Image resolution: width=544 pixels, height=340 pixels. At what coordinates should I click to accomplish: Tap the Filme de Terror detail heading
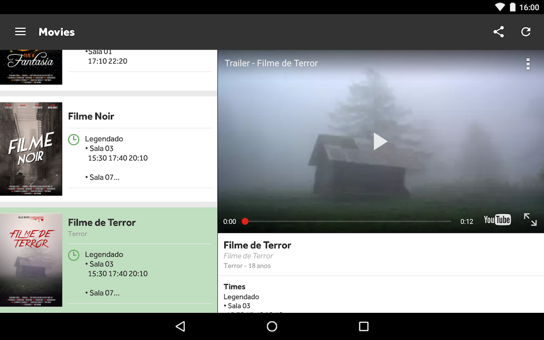coord(257,245)
